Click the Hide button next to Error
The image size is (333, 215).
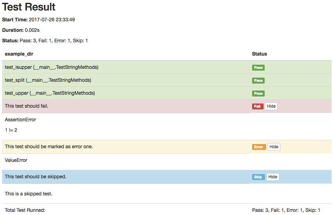tap(274, 147)
